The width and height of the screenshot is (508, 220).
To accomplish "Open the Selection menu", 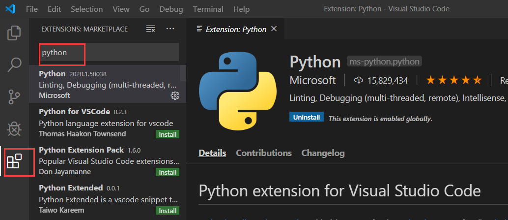I will pyautogui.click(x=87, y=9).
